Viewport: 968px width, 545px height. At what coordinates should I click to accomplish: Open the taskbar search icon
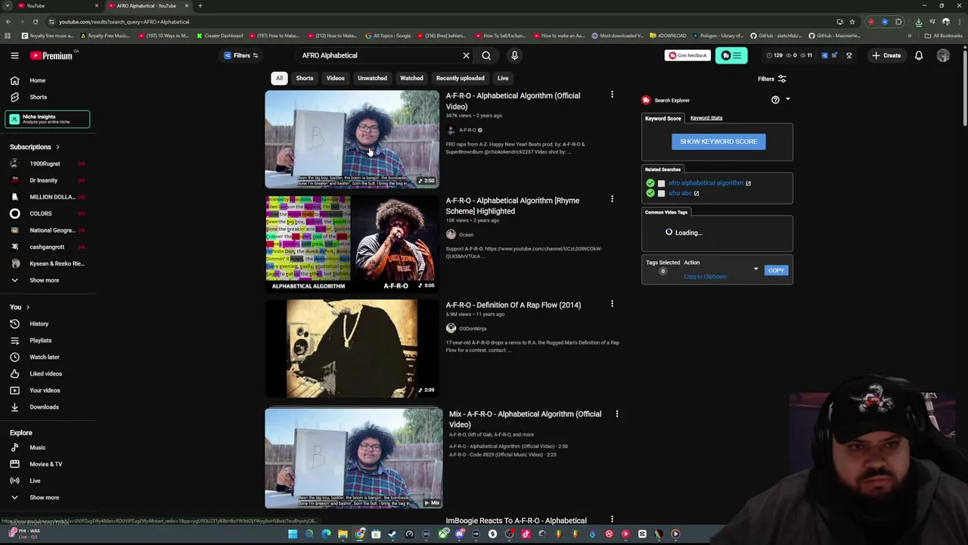[309, 534]
